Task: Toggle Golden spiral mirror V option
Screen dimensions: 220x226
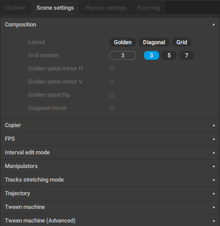Action: [x=112, y=82]
